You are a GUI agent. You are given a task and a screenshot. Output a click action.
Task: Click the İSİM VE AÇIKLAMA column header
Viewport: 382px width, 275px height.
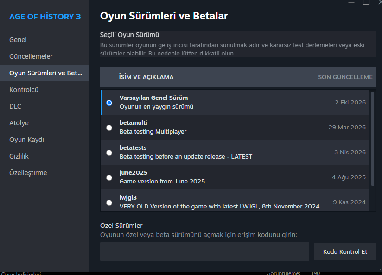coord(146,77)
